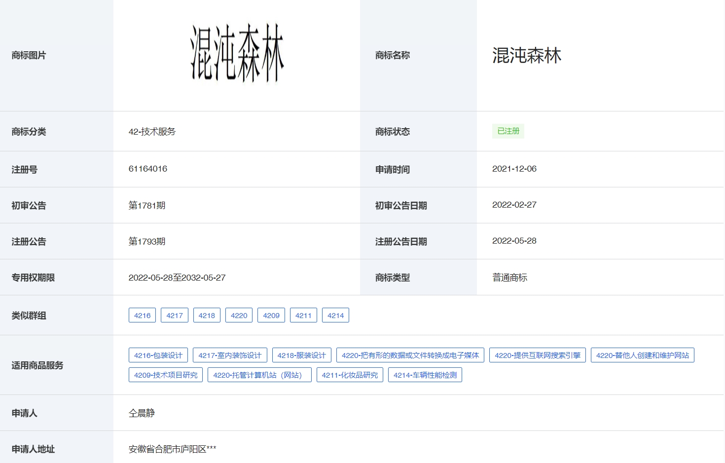This screenshot has height=463, width=725.
Task: Open the 4220-托管计算机站（网站）tag
Action: [x=259, y=375]
